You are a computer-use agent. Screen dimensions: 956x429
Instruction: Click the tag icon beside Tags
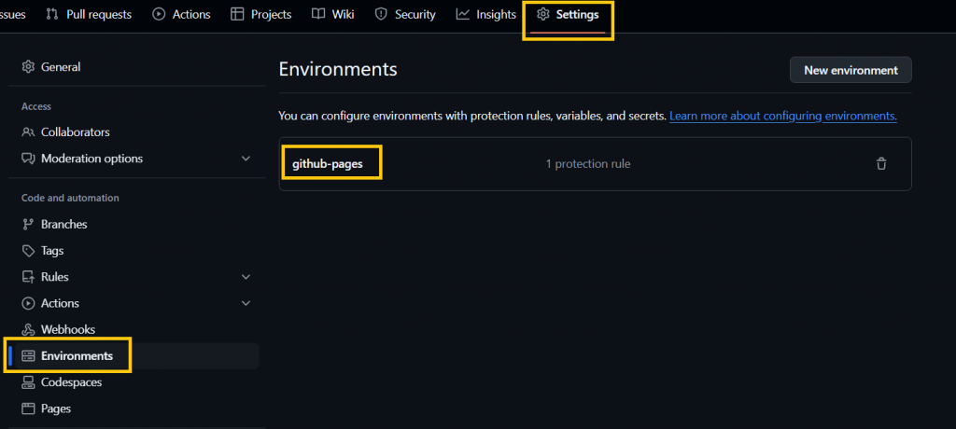click(28, 251)
